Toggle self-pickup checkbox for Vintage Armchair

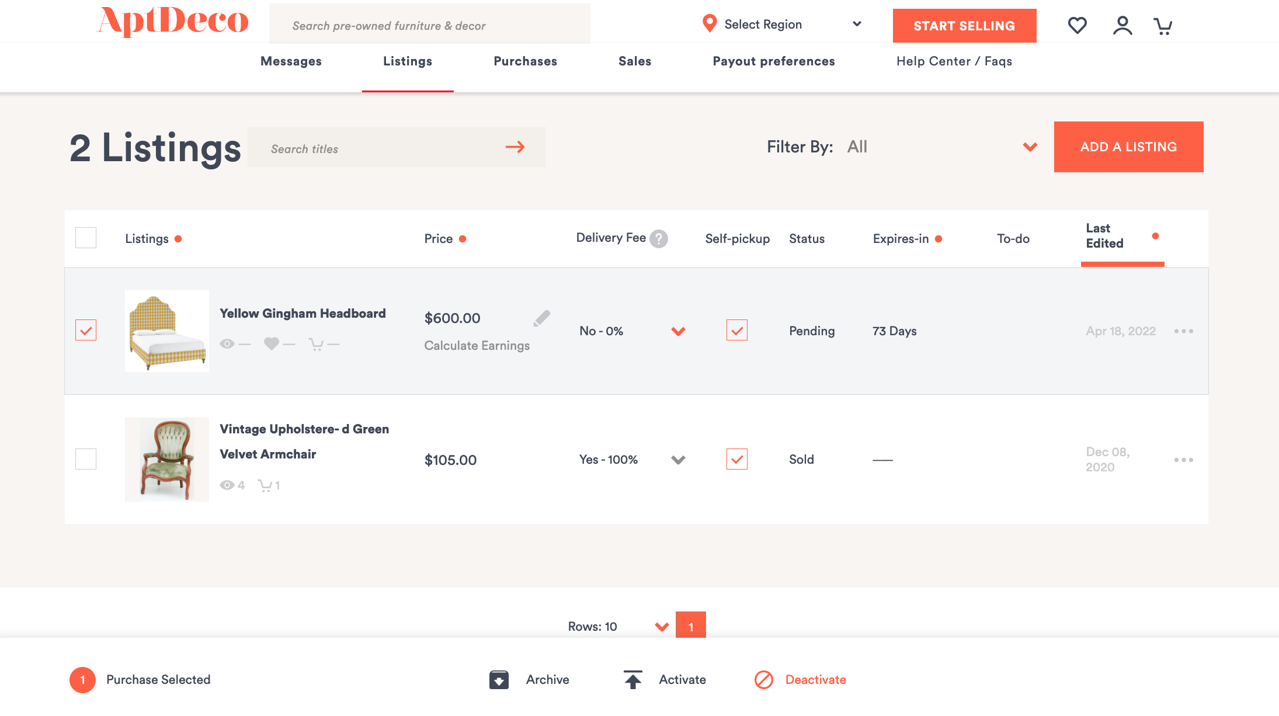click(737, 458)
